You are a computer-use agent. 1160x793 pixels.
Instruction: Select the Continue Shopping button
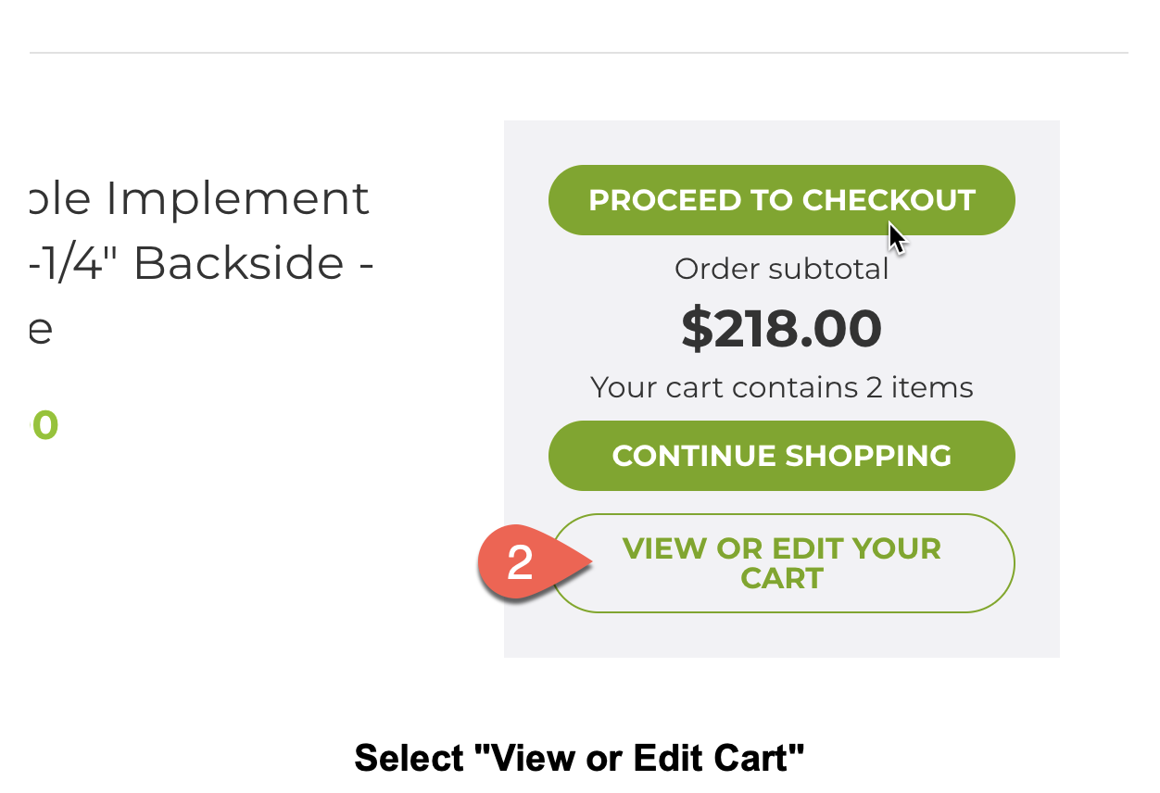(781, 456)
